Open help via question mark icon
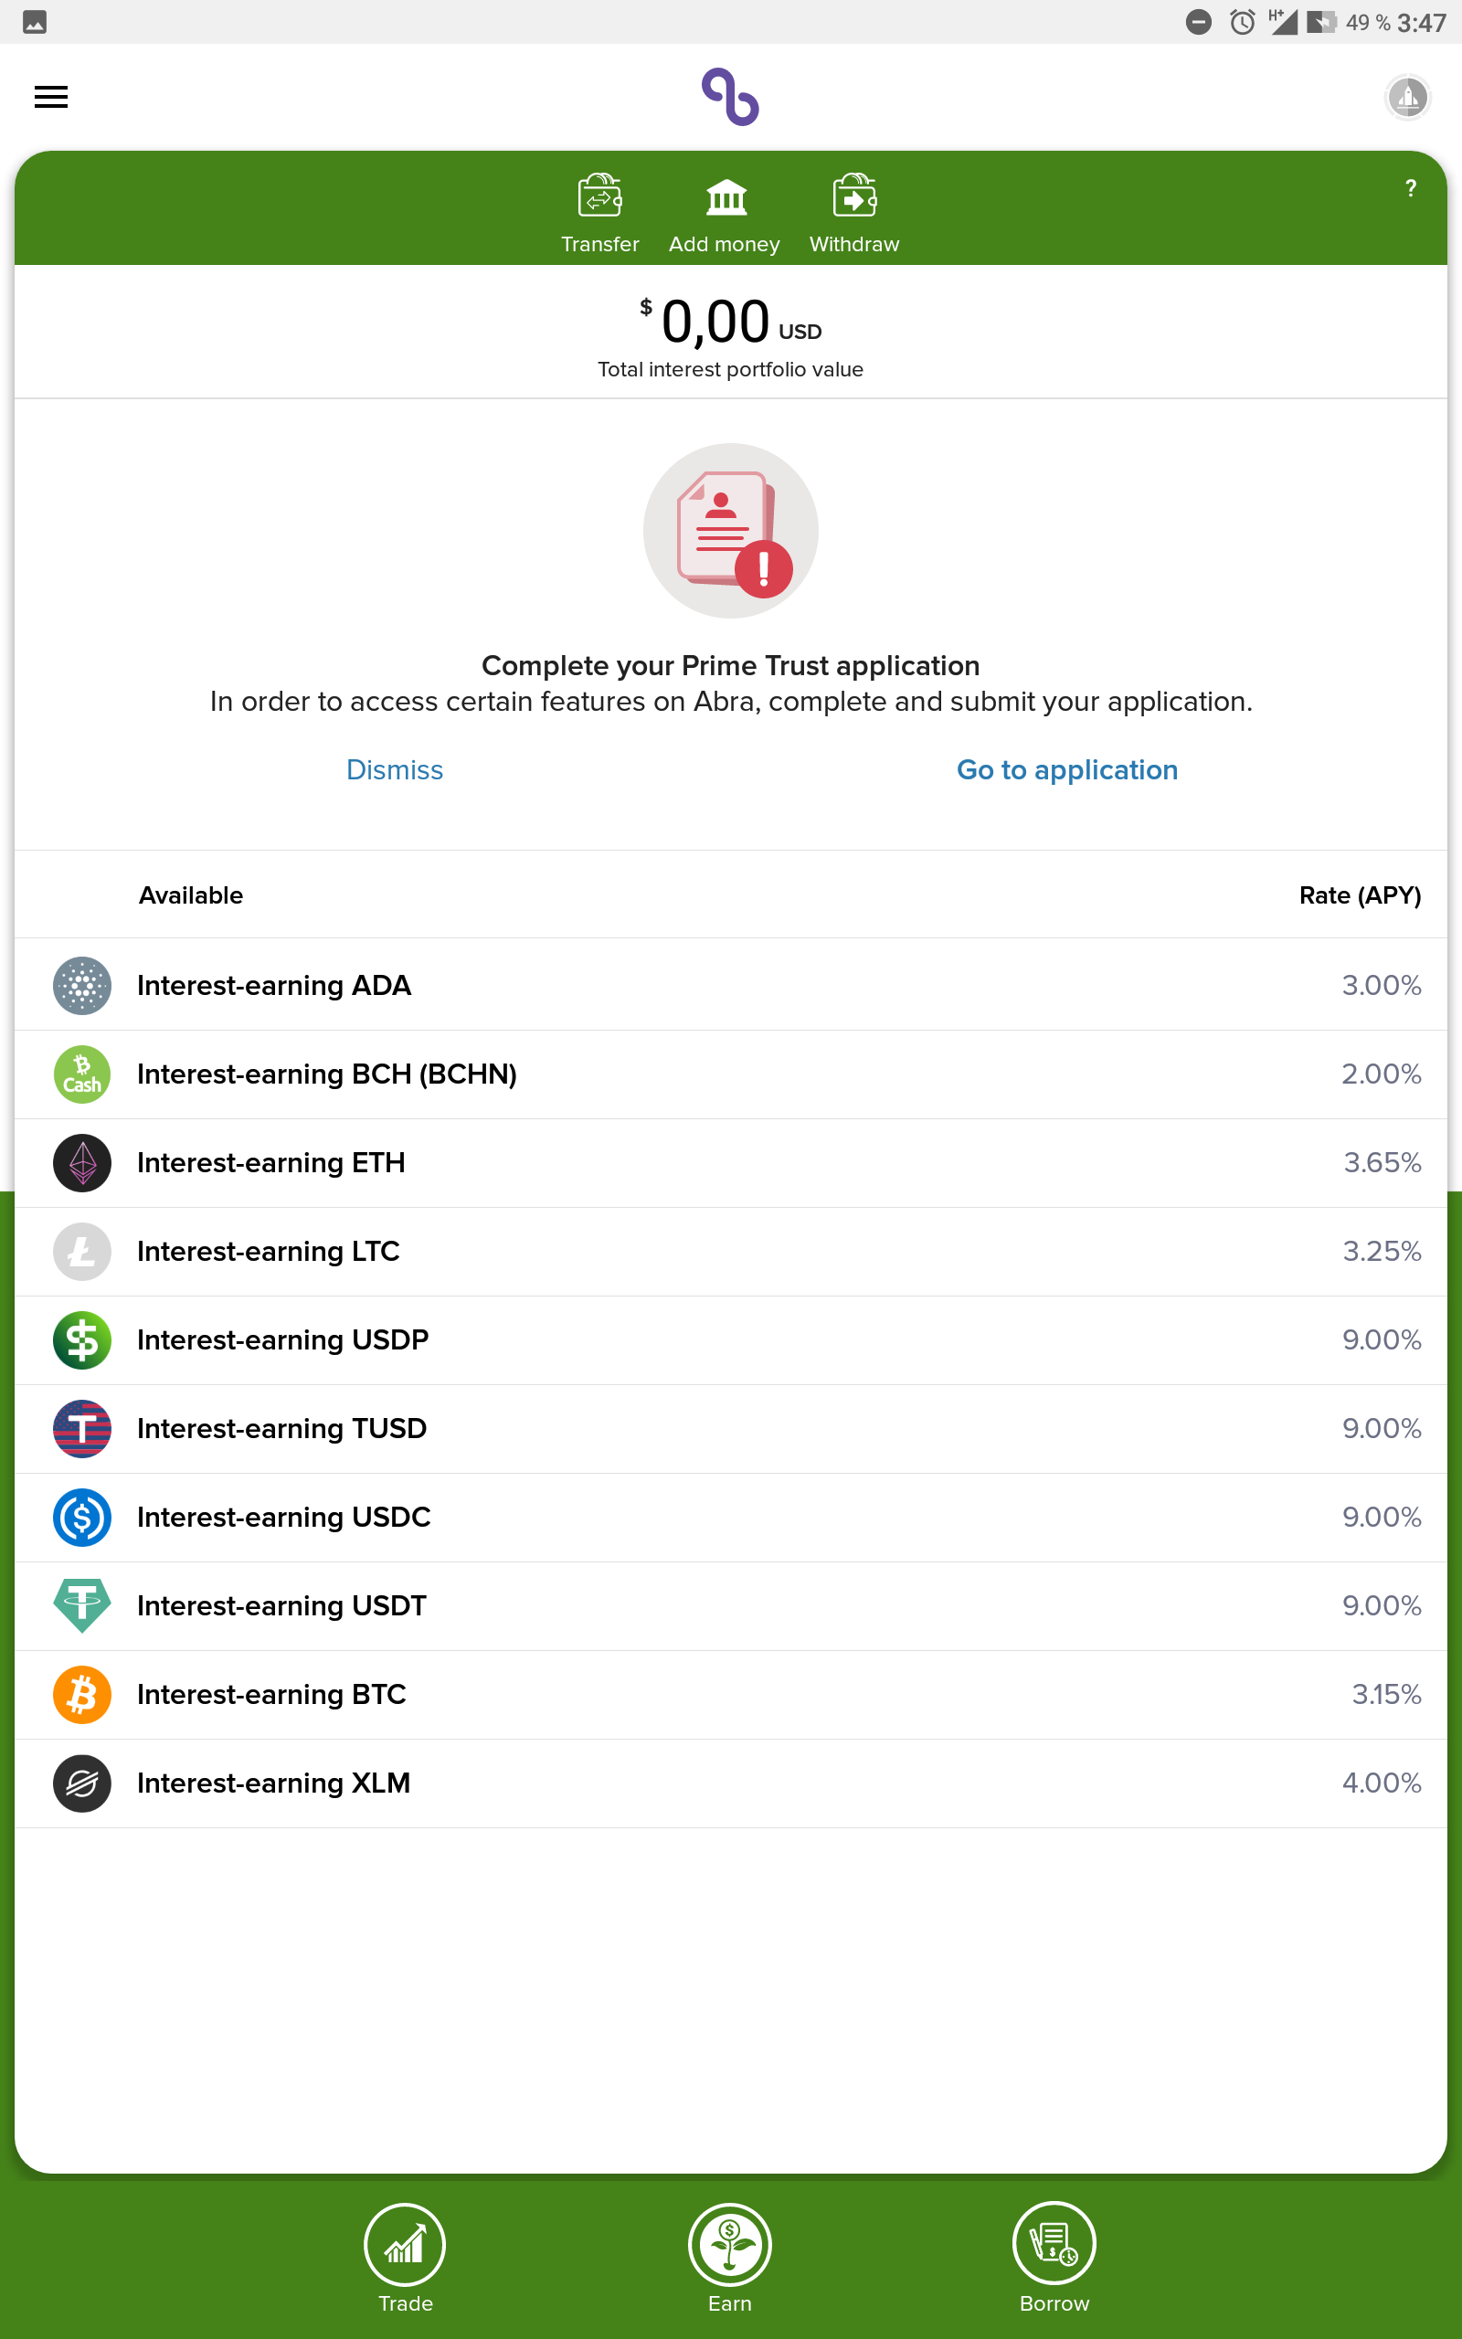The image size is (1462, 2339). [x=1411, y=188]
